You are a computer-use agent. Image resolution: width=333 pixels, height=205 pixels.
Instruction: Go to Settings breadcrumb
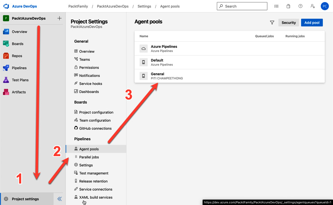coord(144,6)
